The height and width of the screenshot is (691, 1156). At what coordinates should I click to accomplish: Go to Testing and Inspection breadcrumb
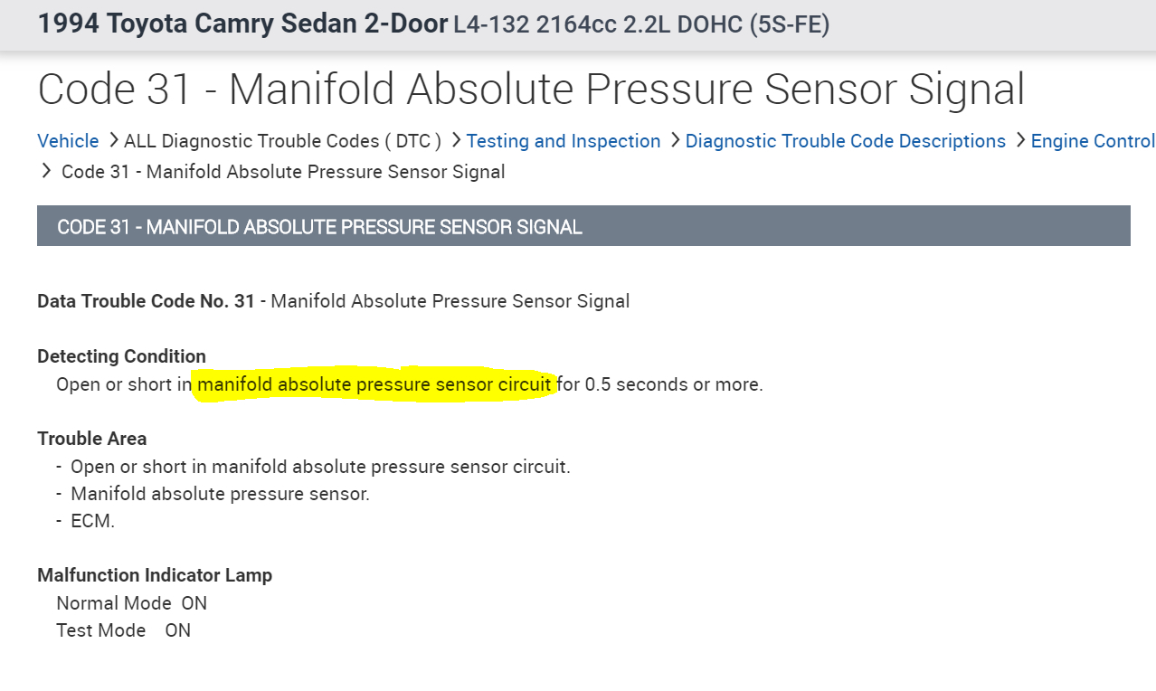click(x=564, y=141)
